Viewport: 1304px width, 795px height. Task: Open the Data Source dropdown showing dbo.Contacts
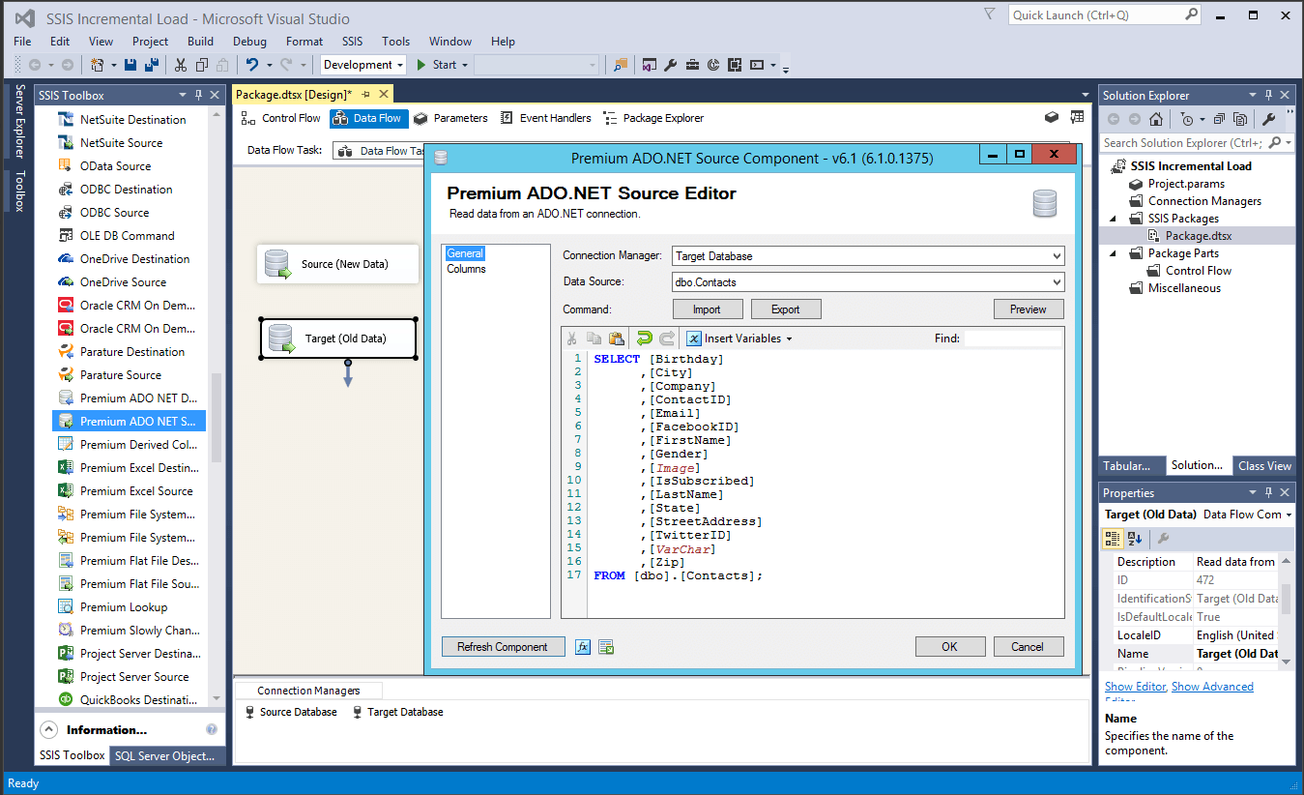(x=1056, y=282)
